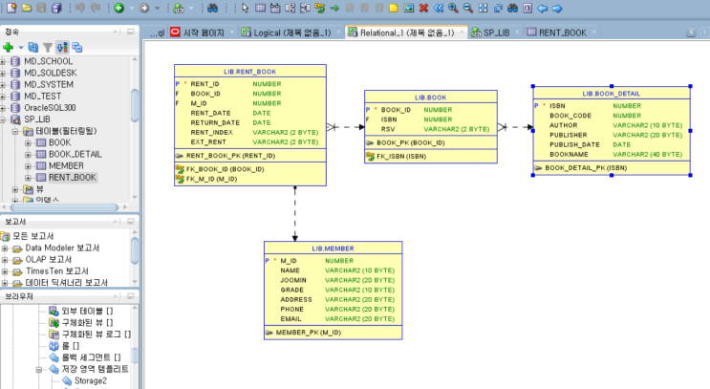Expand the BOOK table node
This screenshot has height=389, width=710.
point(28,142)
